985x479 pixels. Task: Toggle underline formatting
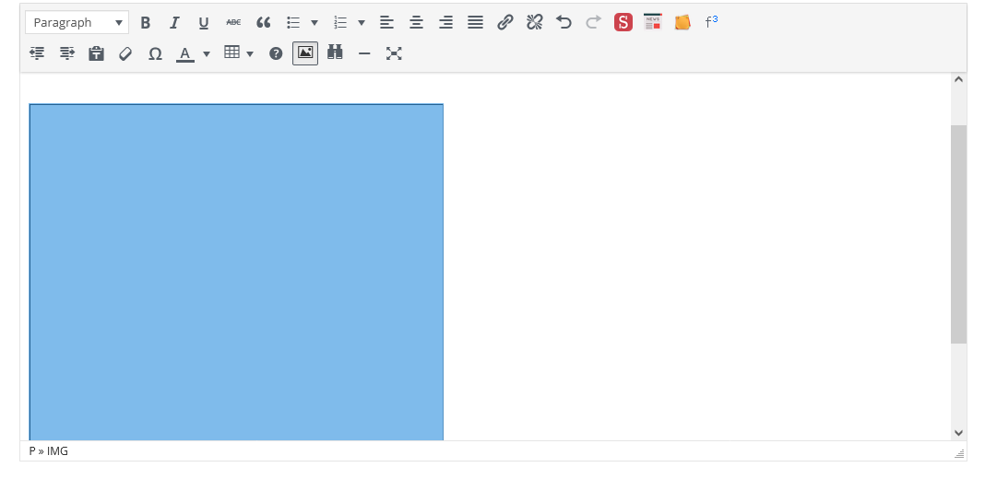tap(204, 23)
